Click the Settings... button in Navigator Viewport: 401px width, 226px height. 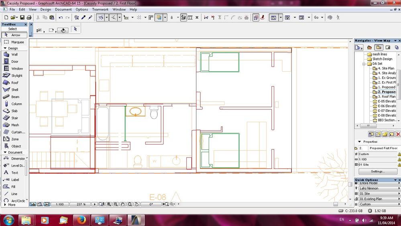click(377, 172)
